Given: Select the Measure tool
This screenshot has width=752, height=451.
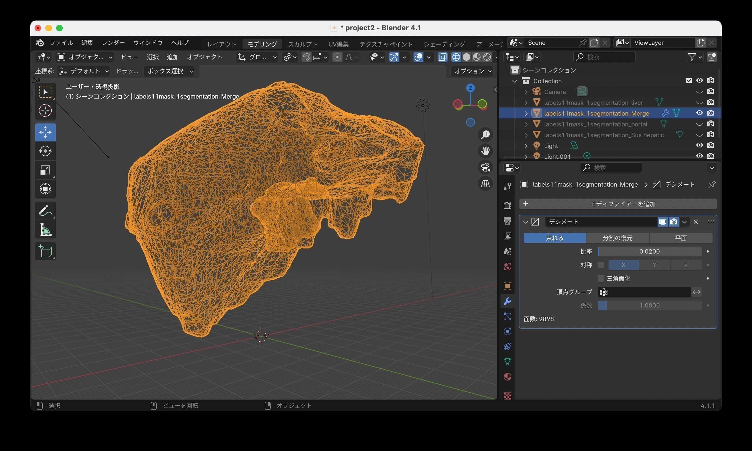Looking at the screenshot, I should (x=45, y=230).
